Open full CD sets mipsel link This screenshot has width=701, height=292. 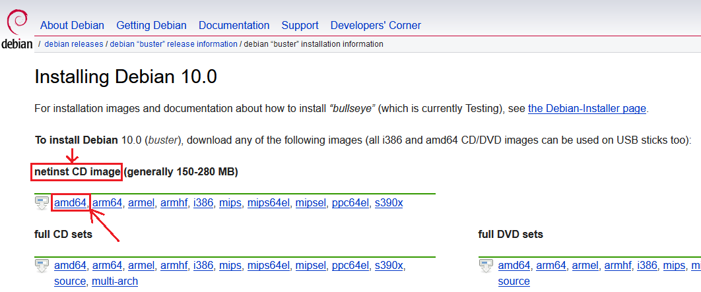[311, 266]
